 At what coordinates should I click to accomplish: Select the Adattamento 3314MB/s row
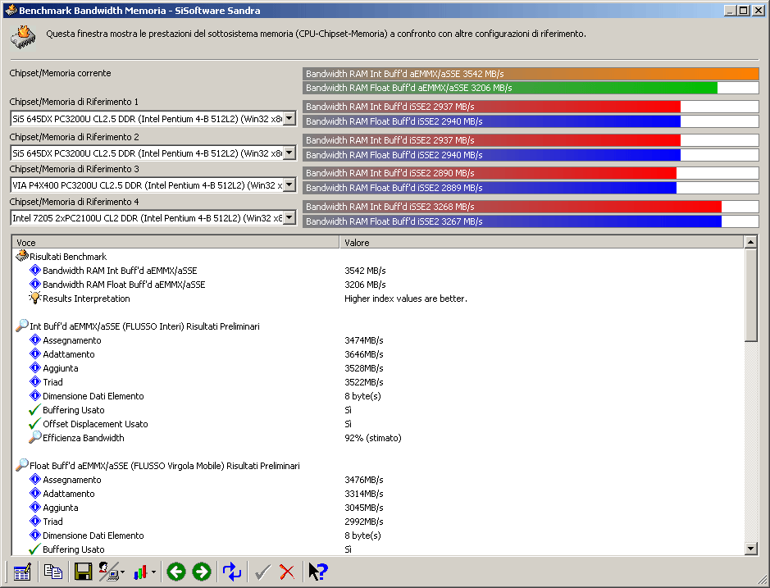pyautogui.click(x=378, y=493)
